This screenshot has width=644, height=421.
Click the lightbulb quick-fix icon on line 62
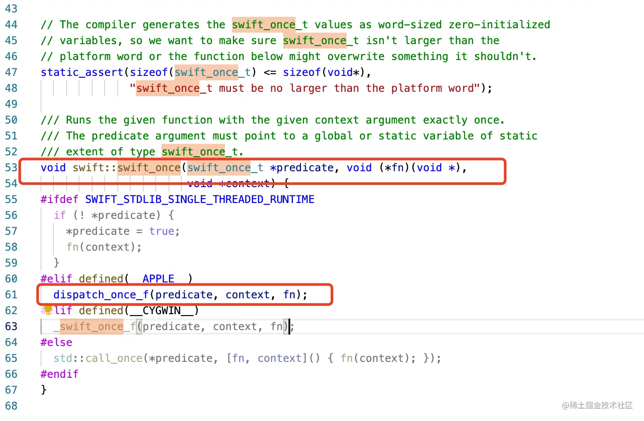[x=48, y=309]
